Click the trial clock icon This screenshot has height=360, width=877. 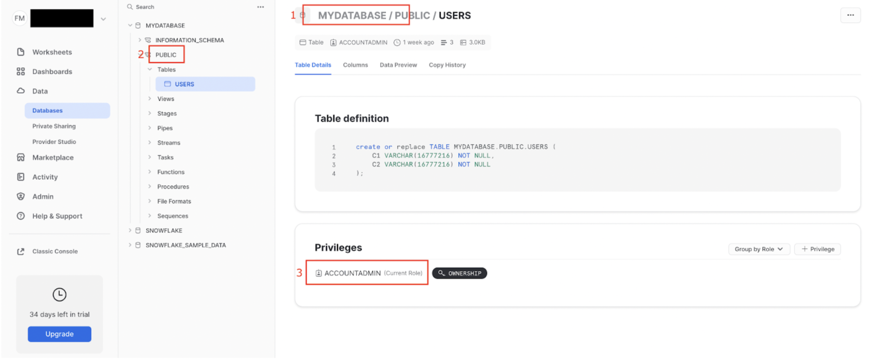point(59,295)
